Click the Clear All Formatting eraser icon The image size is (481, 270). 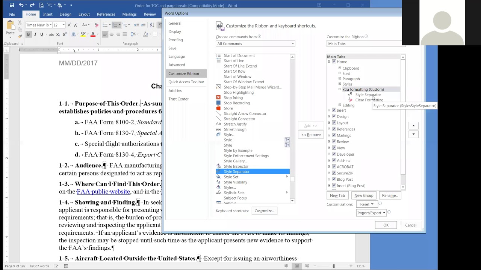97,25
